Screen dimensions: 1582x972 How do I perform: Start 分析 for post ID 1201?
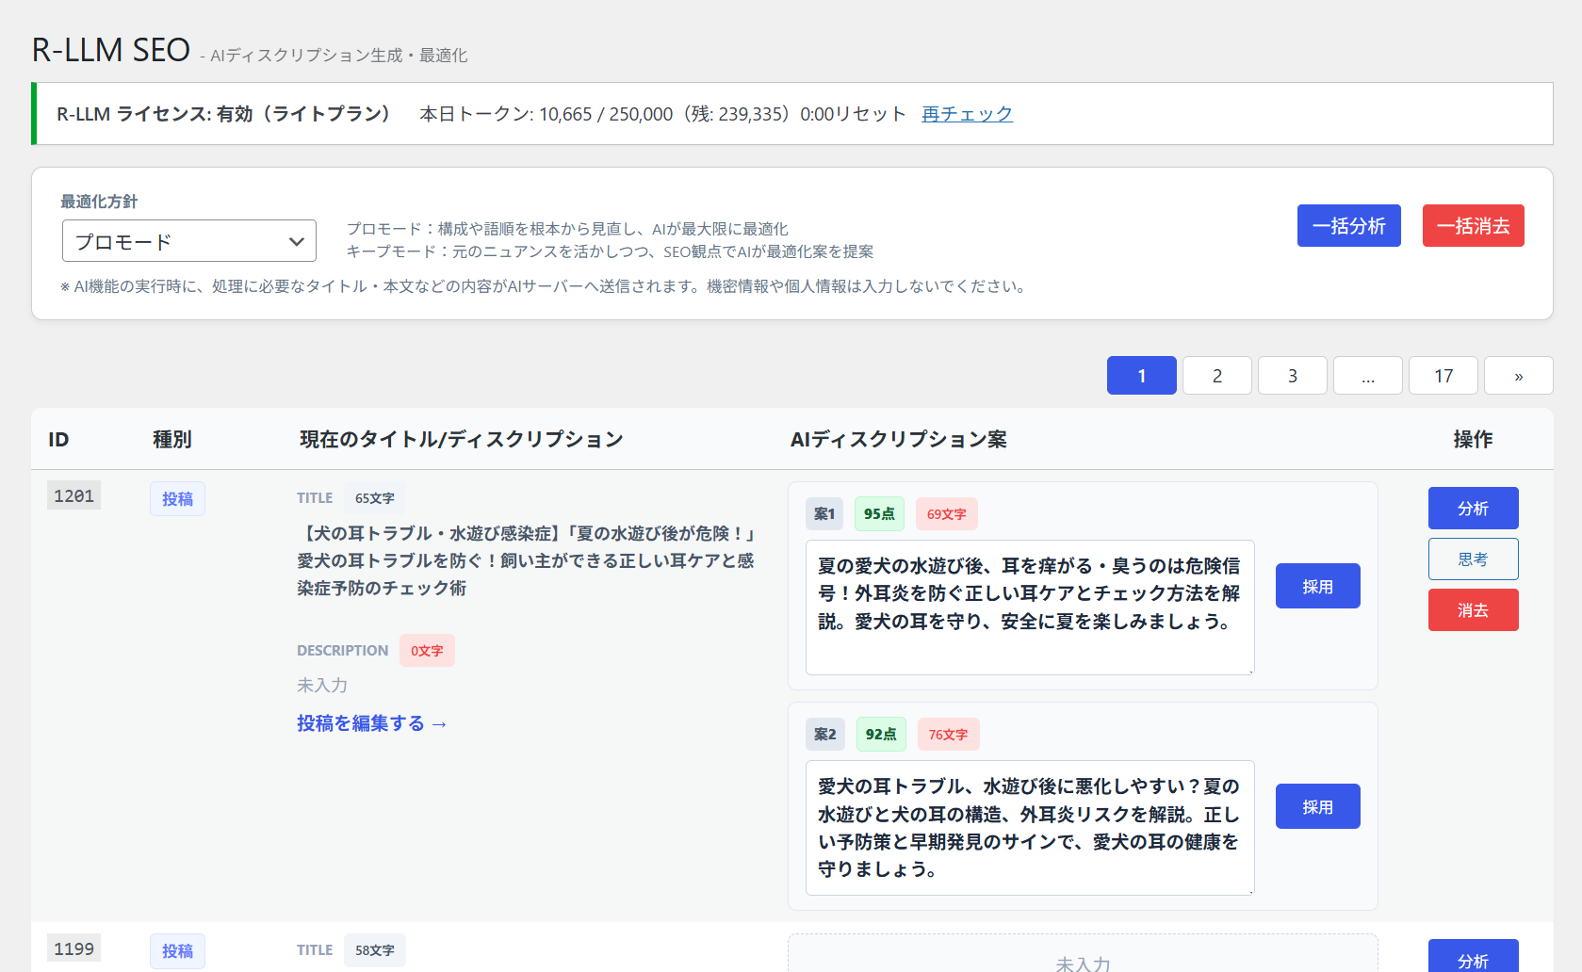pyautogui.click(x=1473, y=508)
